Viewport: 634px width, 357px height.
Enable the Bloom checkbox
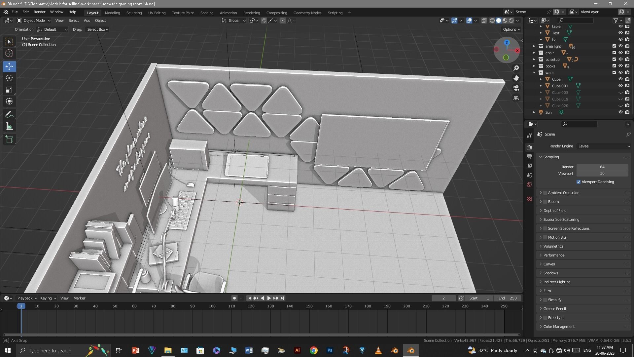(545, 202)
